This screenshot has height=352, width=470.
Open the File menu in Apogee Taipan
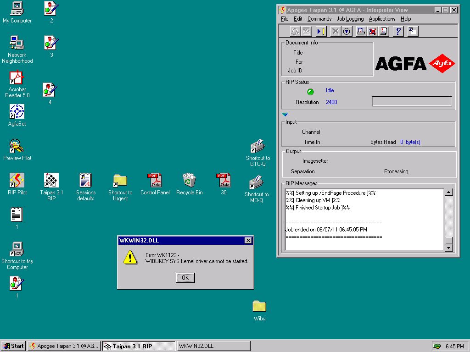tap(285, 19)
